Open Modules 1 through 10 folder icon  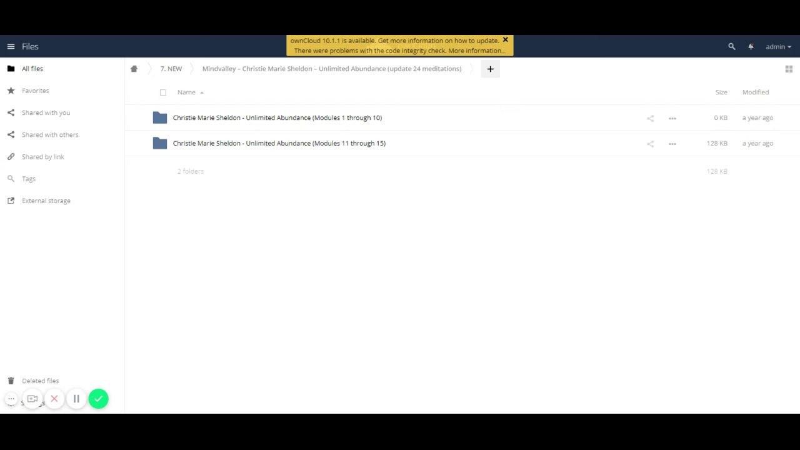point(160,117)
